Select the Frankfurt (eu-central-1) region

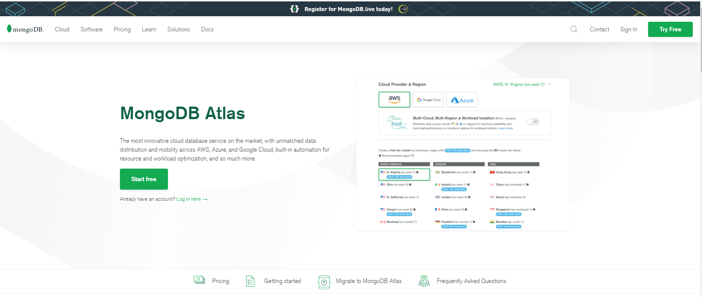coord(455,222)
